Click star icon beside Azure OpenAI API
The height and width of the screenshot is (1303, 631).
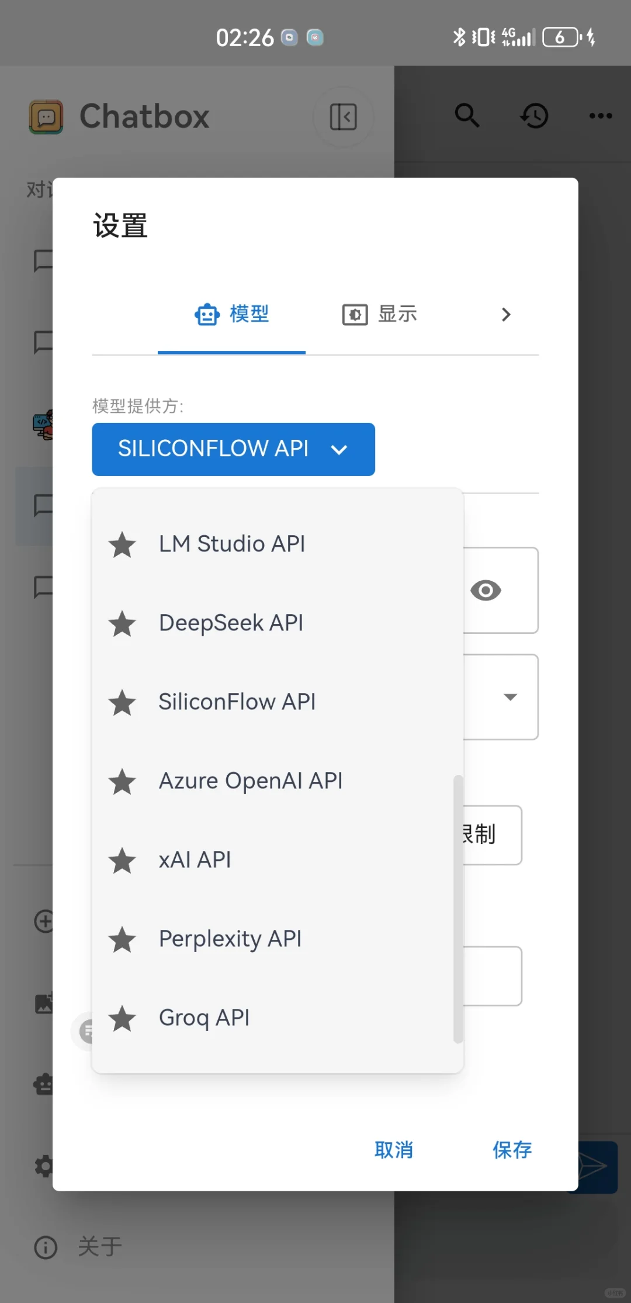[123, 781]
